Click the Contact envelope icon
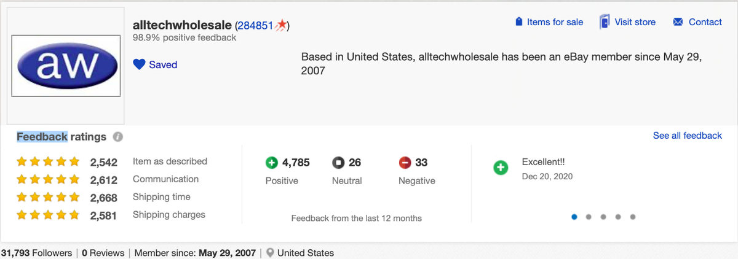The image size is (738, 259). [x=678, y=22]
